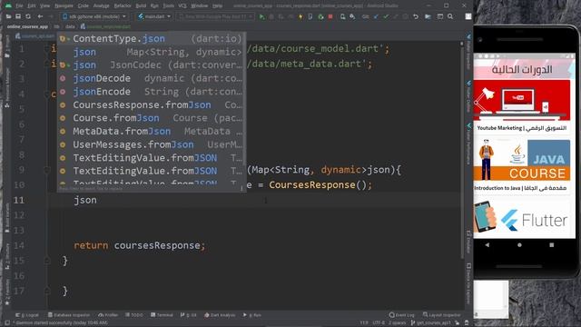Open the Event Log
Viewport: 581px width, 327px height.
[401, 315]
